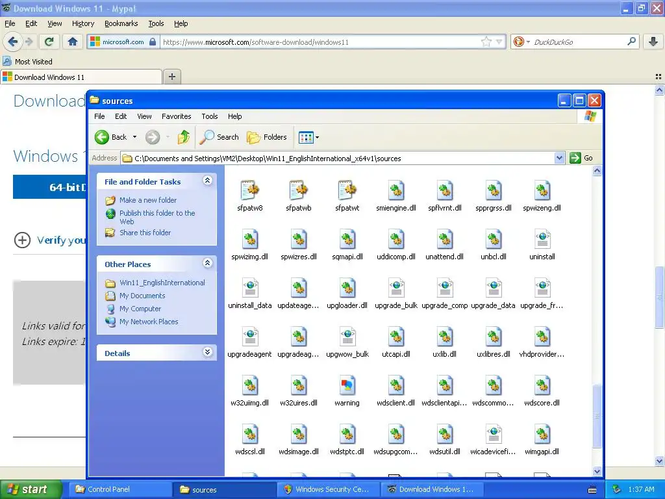
Task: Select the warning file icon
Action: point(347,385)
